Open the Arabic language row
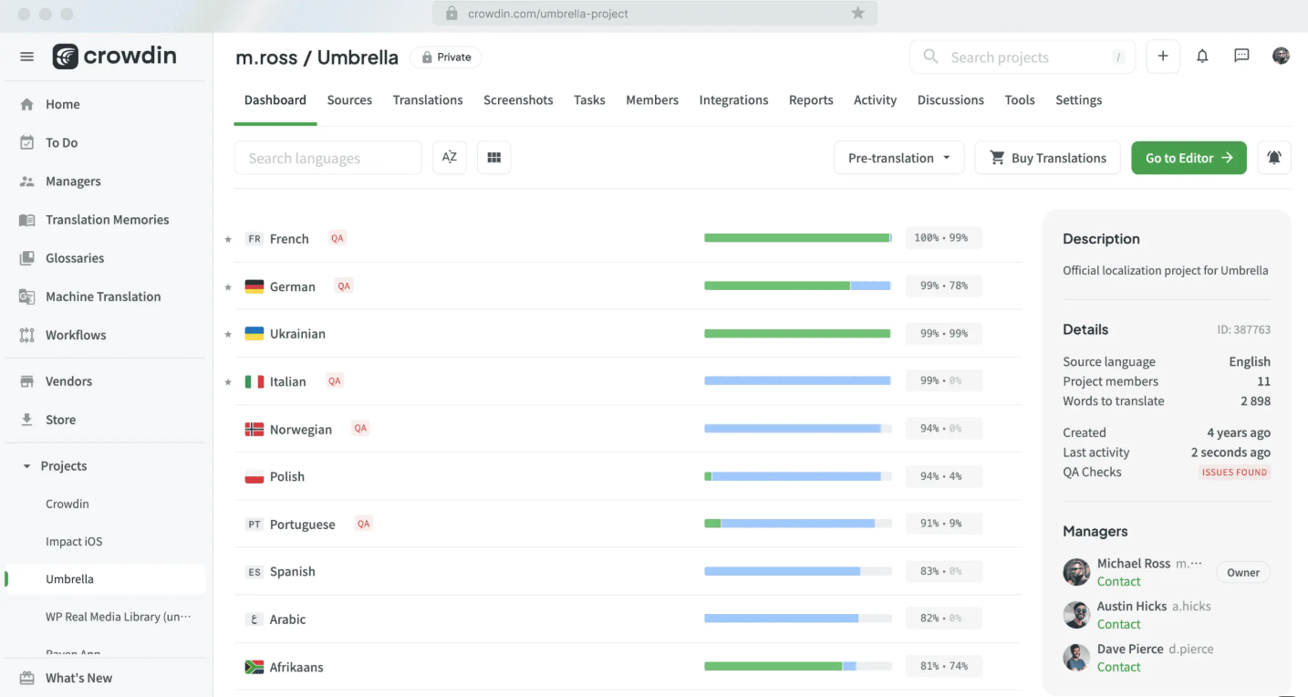Screen dimensions: 1308x697 [x=628, y=619]
